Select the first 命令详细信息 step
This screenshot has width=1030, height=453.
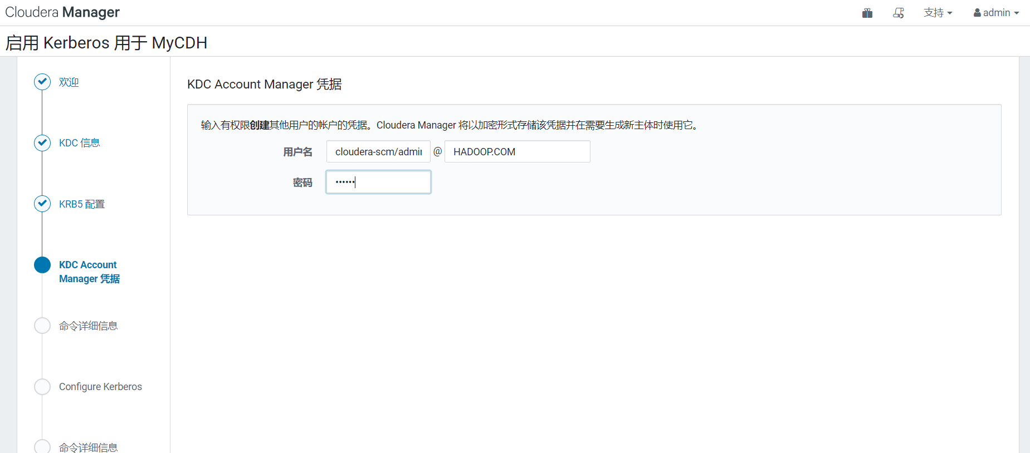pyautogui.click(x=89, y=326)
